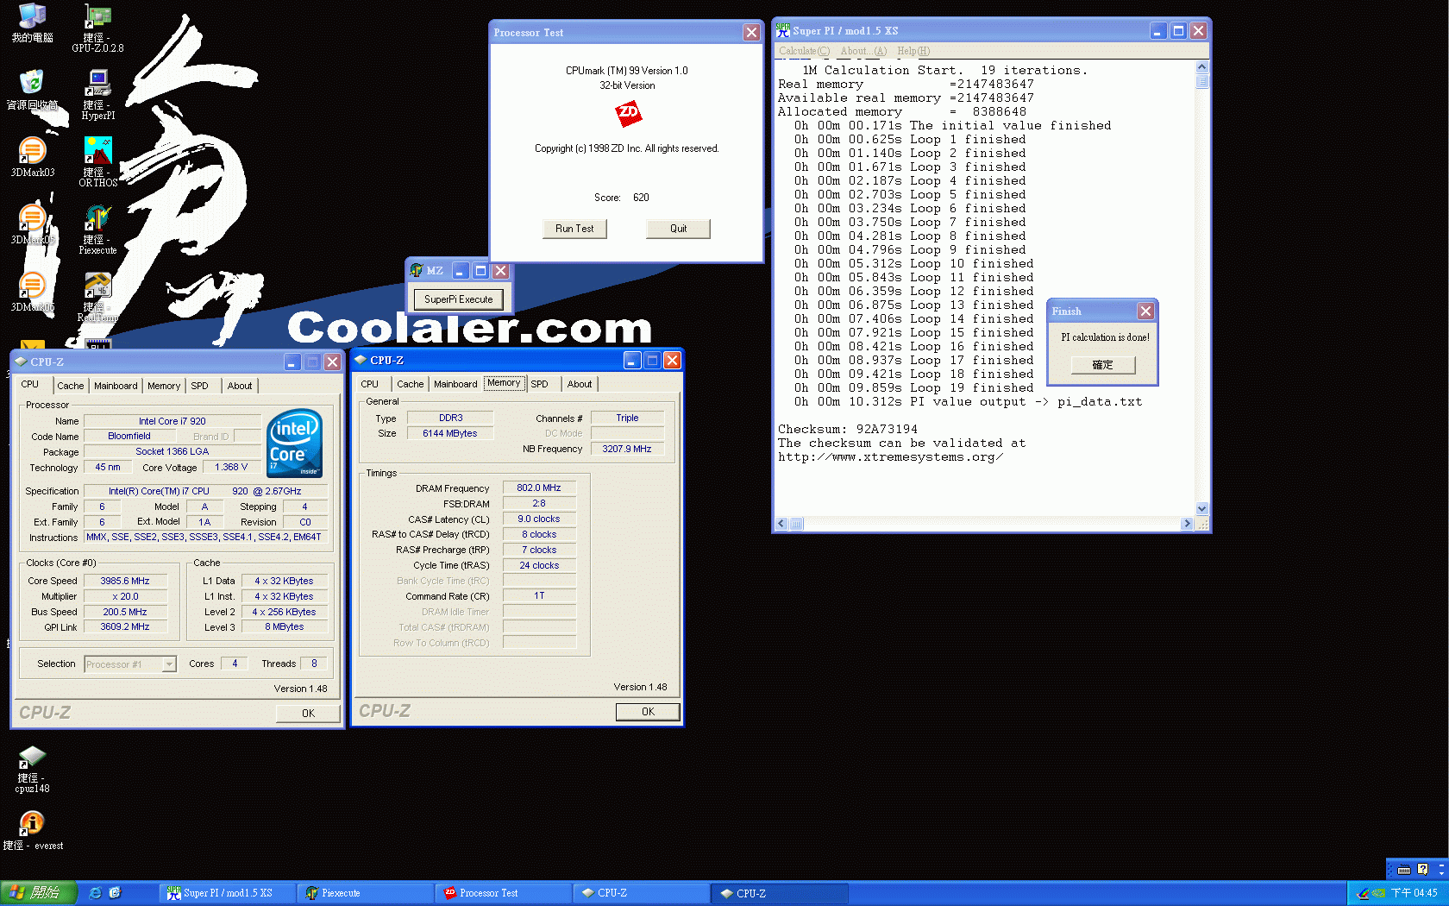Open About menu in Super PI
The image size is (1449, 906).
tap(863, 51)
